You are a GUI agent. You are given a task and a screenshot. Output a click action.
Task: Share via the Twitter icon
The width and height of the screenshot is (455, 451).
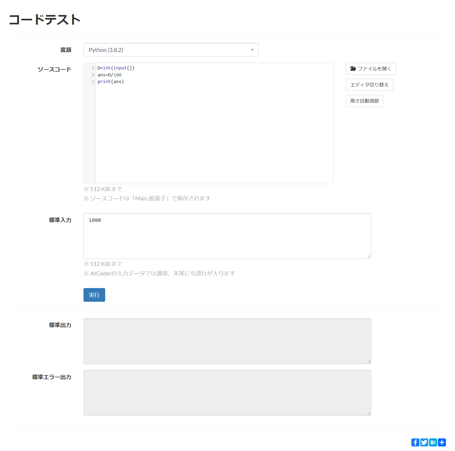[424, 442]
